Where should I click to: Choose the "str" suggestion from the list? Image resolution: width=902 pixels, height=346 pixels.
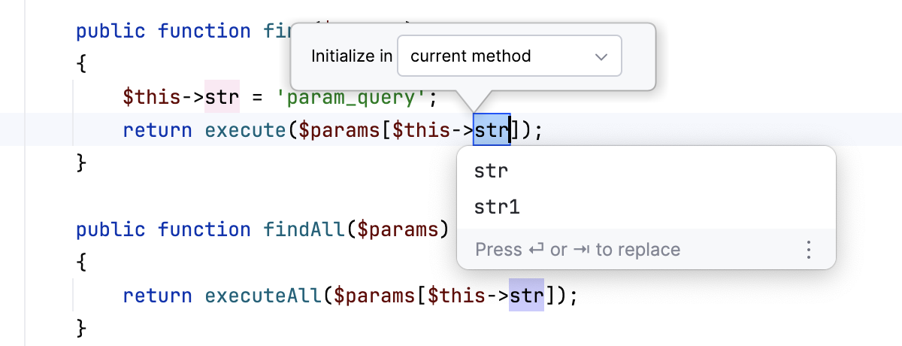click(492, 171)
